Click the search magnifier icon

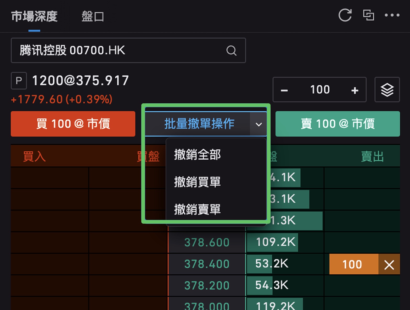point(231,50)
